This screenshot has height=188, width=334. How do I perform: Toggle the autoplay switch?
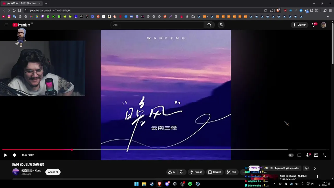(291, 155)
